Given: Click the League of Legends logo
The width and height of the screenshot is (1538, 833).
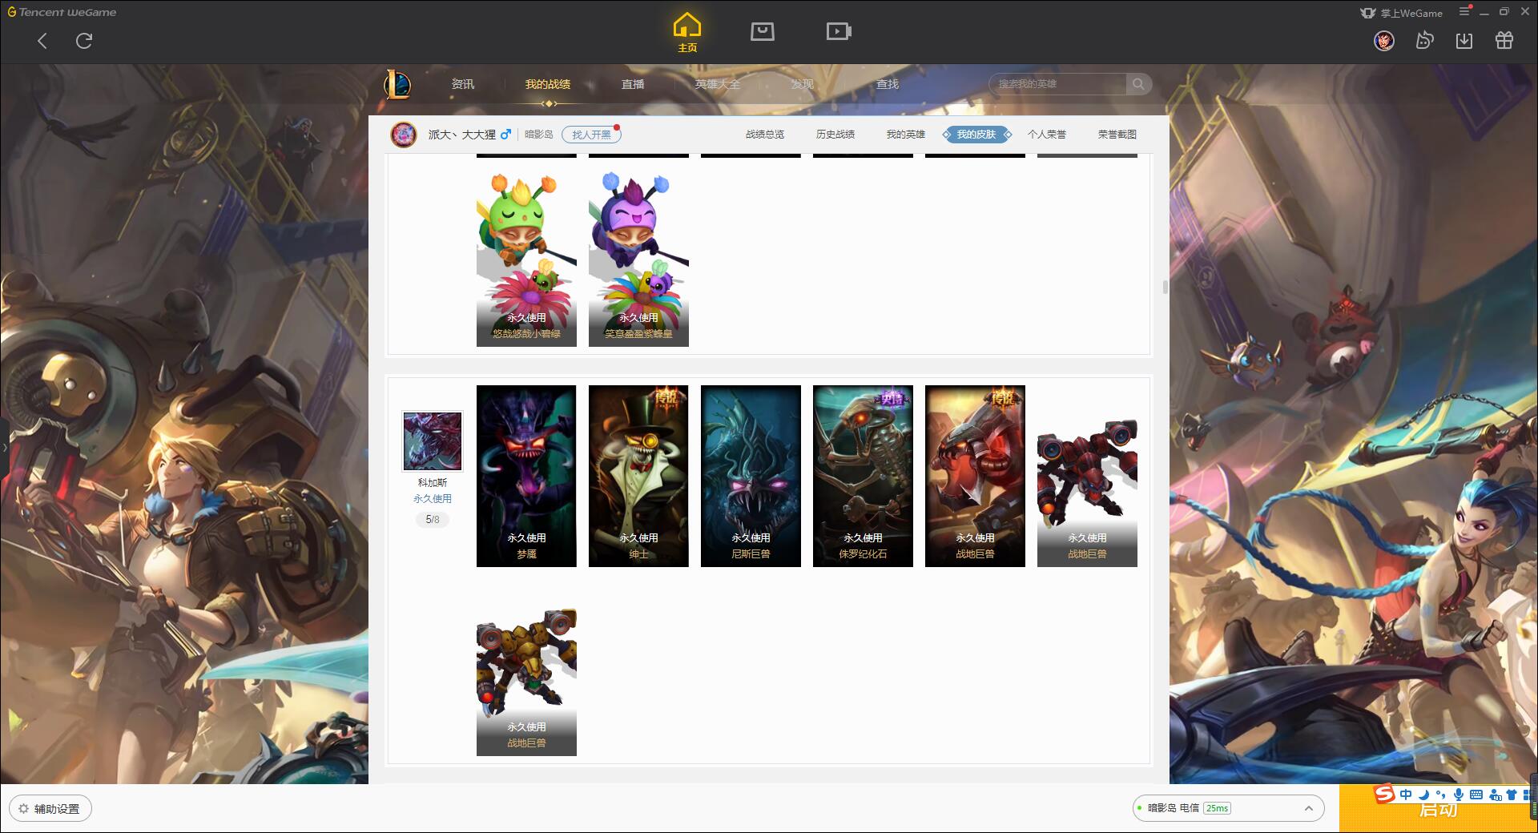Looking at the screenshot, I should (x=397, y=84).
